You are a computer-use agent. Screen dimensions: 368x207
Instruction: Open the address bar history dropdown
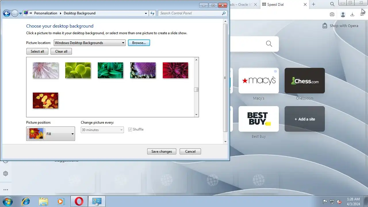coord(146,13)
